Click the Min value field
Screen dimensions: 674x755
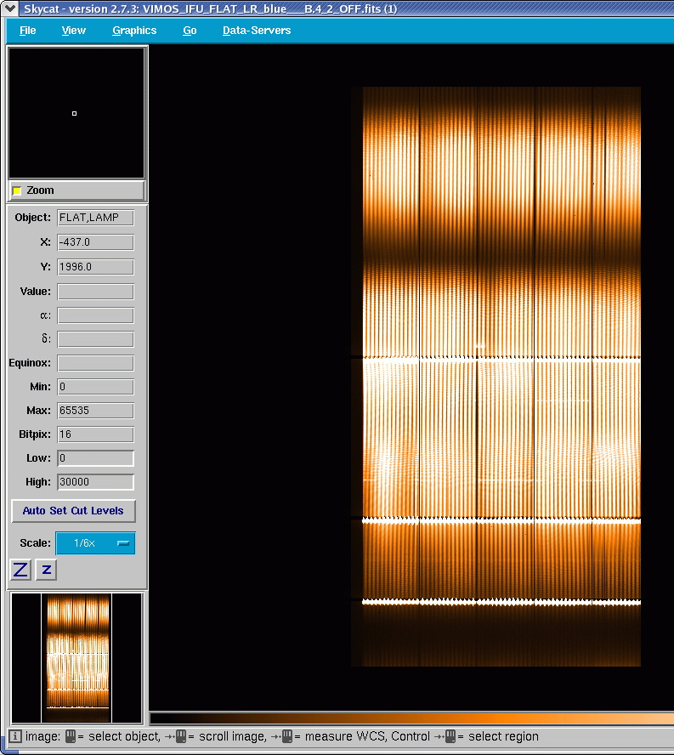pyautogui.click(x=95, y=387)
